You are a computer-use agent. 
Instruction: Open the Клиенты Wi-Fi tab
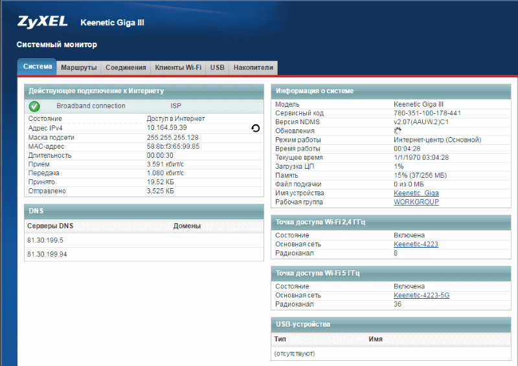[x=178, y=68]
